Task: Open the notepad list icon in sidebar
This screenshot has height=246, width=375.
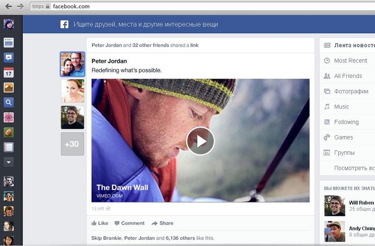Action: coord(9,147)
